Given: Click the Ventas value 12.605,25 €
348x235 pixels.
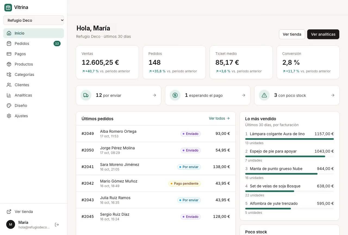Looking at the screenshot, I should (100, 62).
